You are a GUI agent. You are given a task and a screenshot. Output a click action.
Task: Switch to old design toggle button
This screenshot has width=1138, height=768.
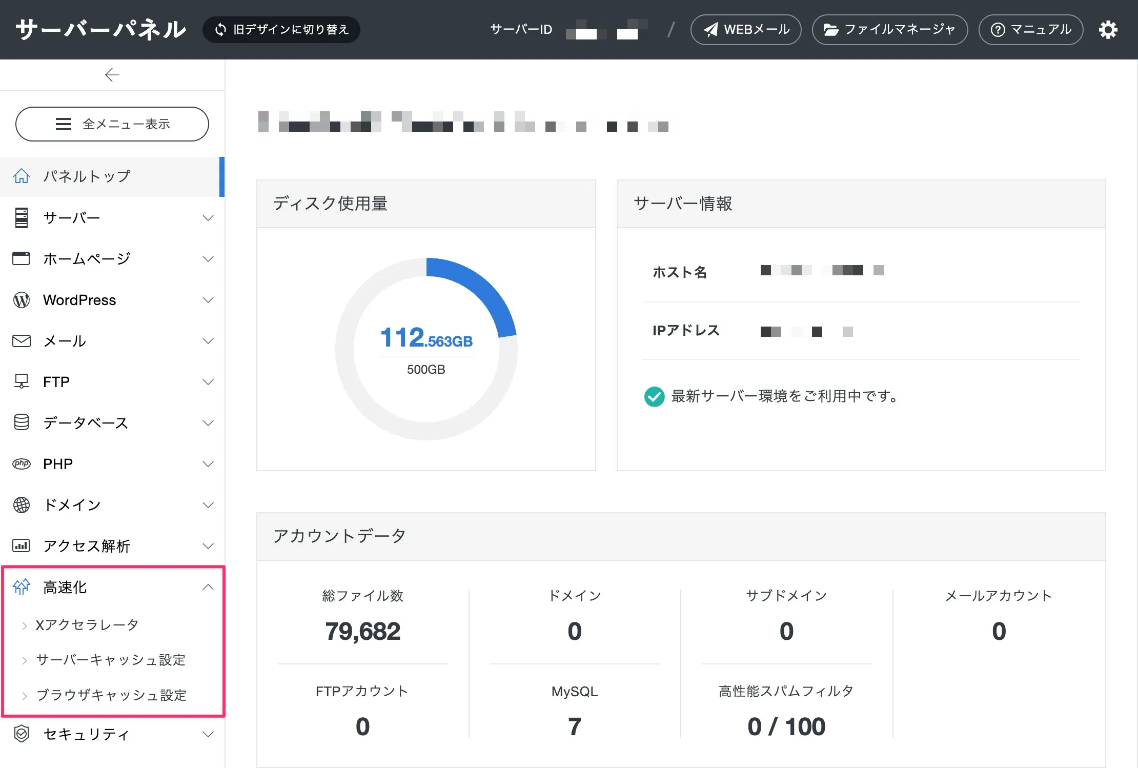pyautogui.click(x=281, y=30)
